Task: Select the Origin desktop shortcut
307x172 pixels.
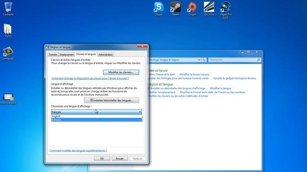Action: pos(192,9)
